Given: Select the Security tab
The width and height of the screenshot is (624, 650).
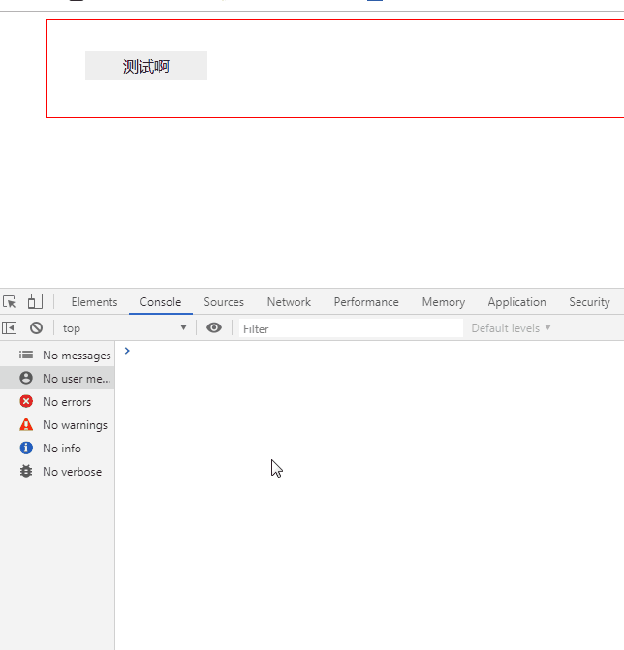Looking at the screenshot, I should point(589,302).
